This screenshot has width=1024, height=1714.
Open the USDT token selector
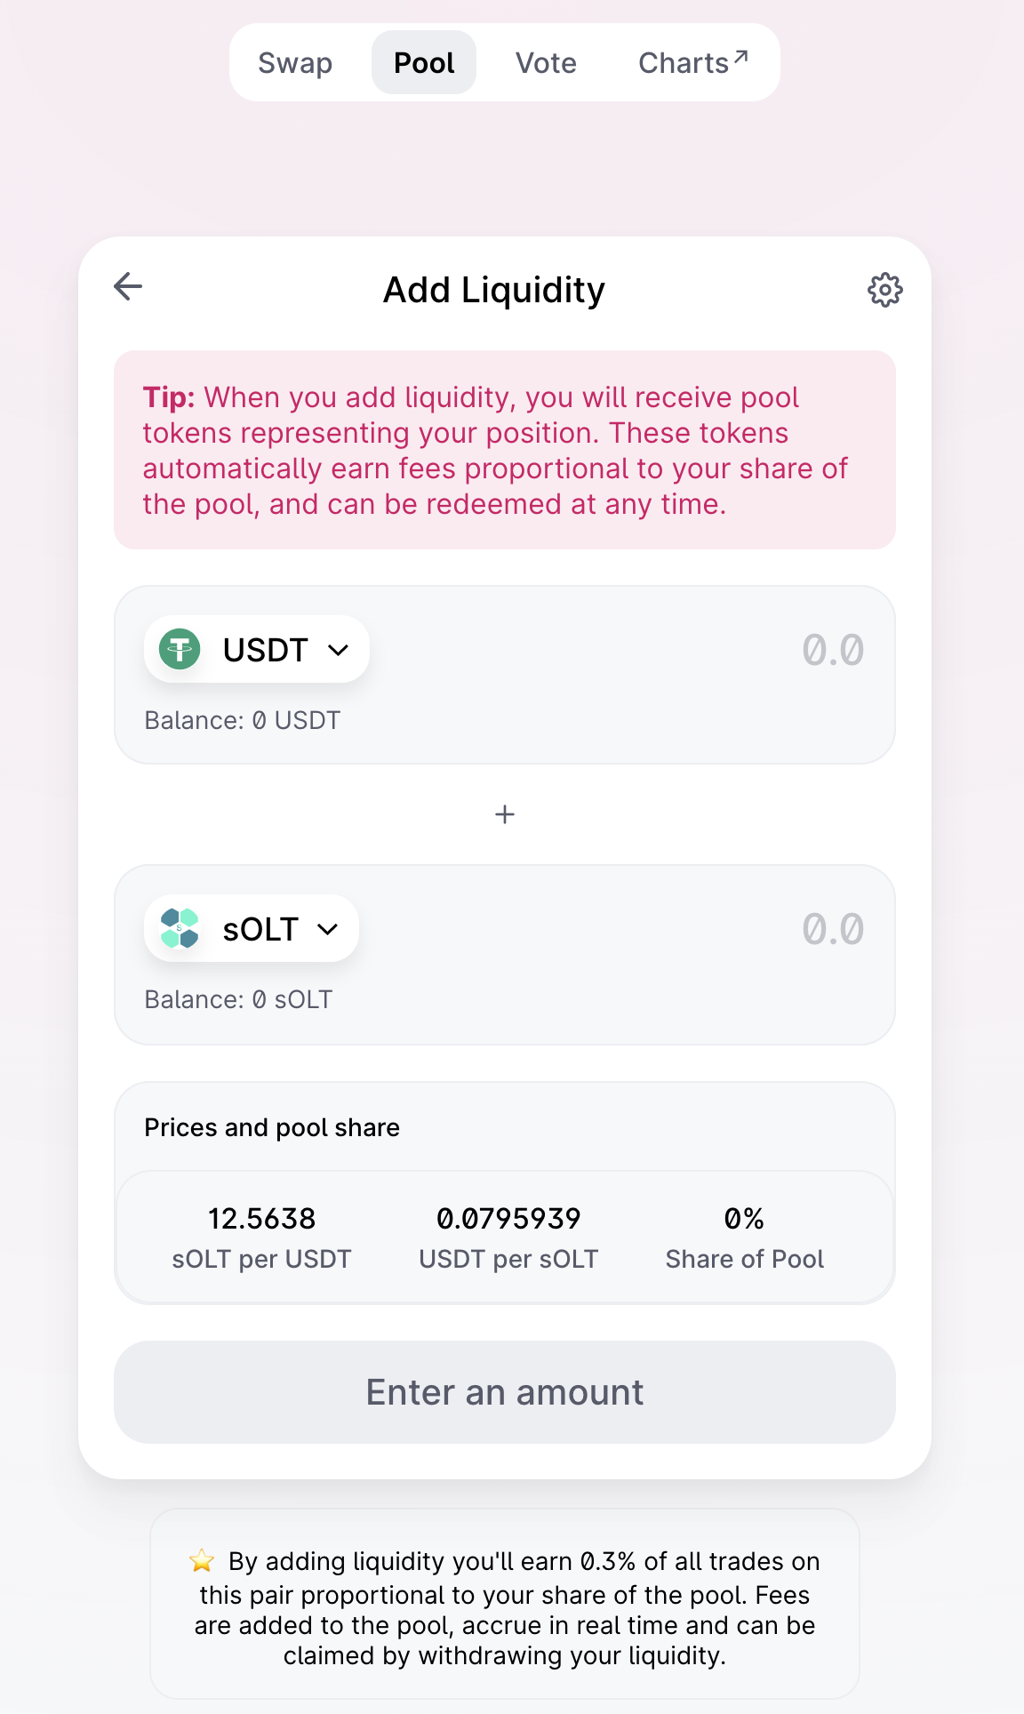(256, 650)
